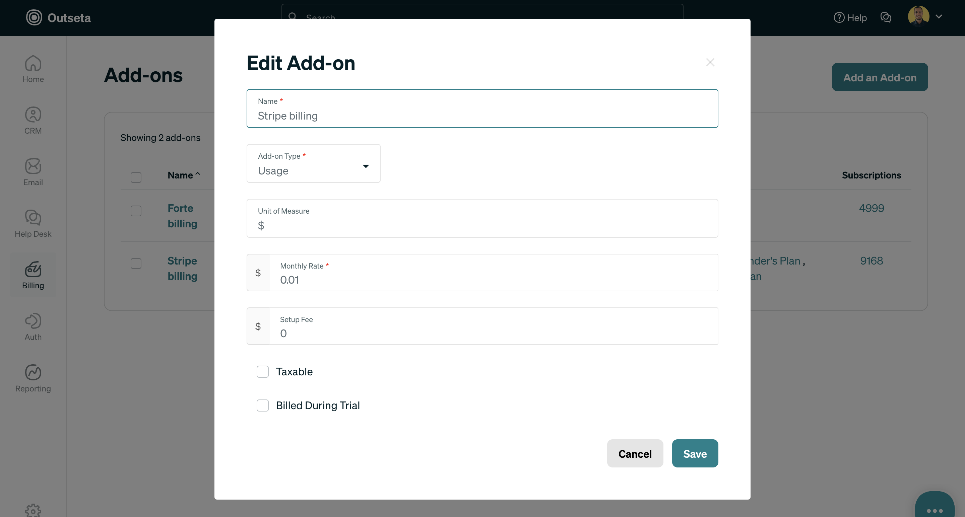965x517 pixels.
Task: Select the checkbox next to Forte billing
Action: pos(136,211)
